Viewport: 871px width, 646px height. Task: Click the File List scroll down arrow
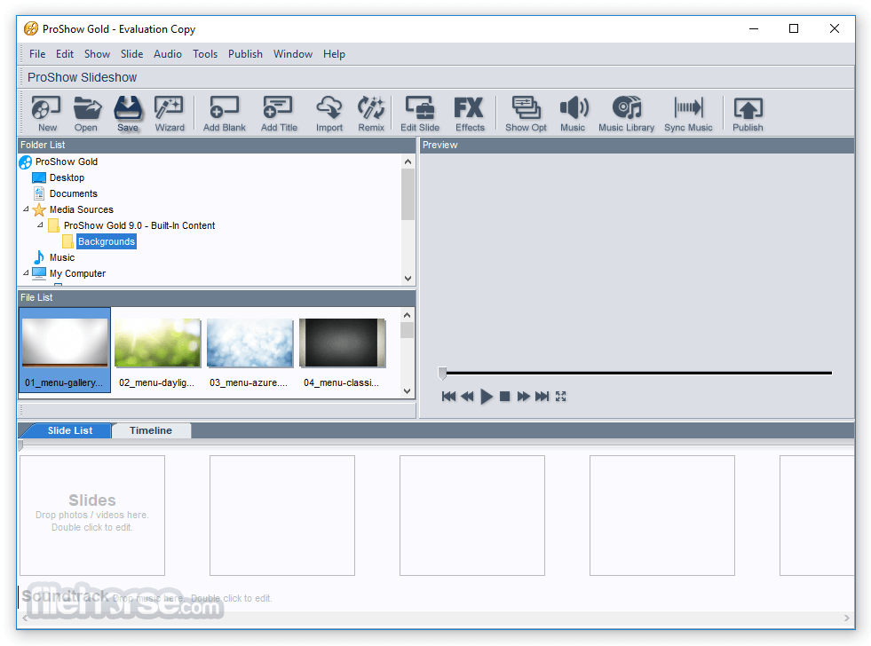coord(408,391)
